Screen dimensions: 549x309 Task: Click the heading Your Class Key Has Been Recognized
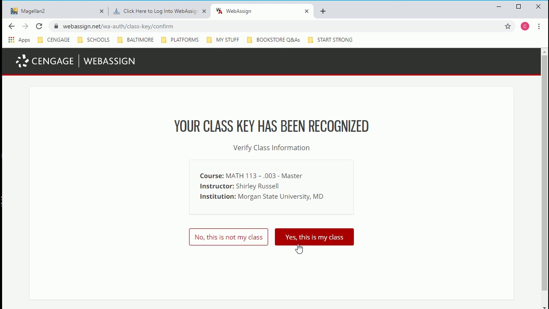(x=271, y=126)
